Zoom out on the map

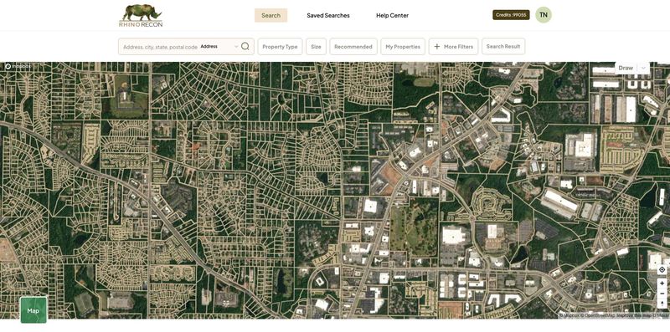coord(662,294)
